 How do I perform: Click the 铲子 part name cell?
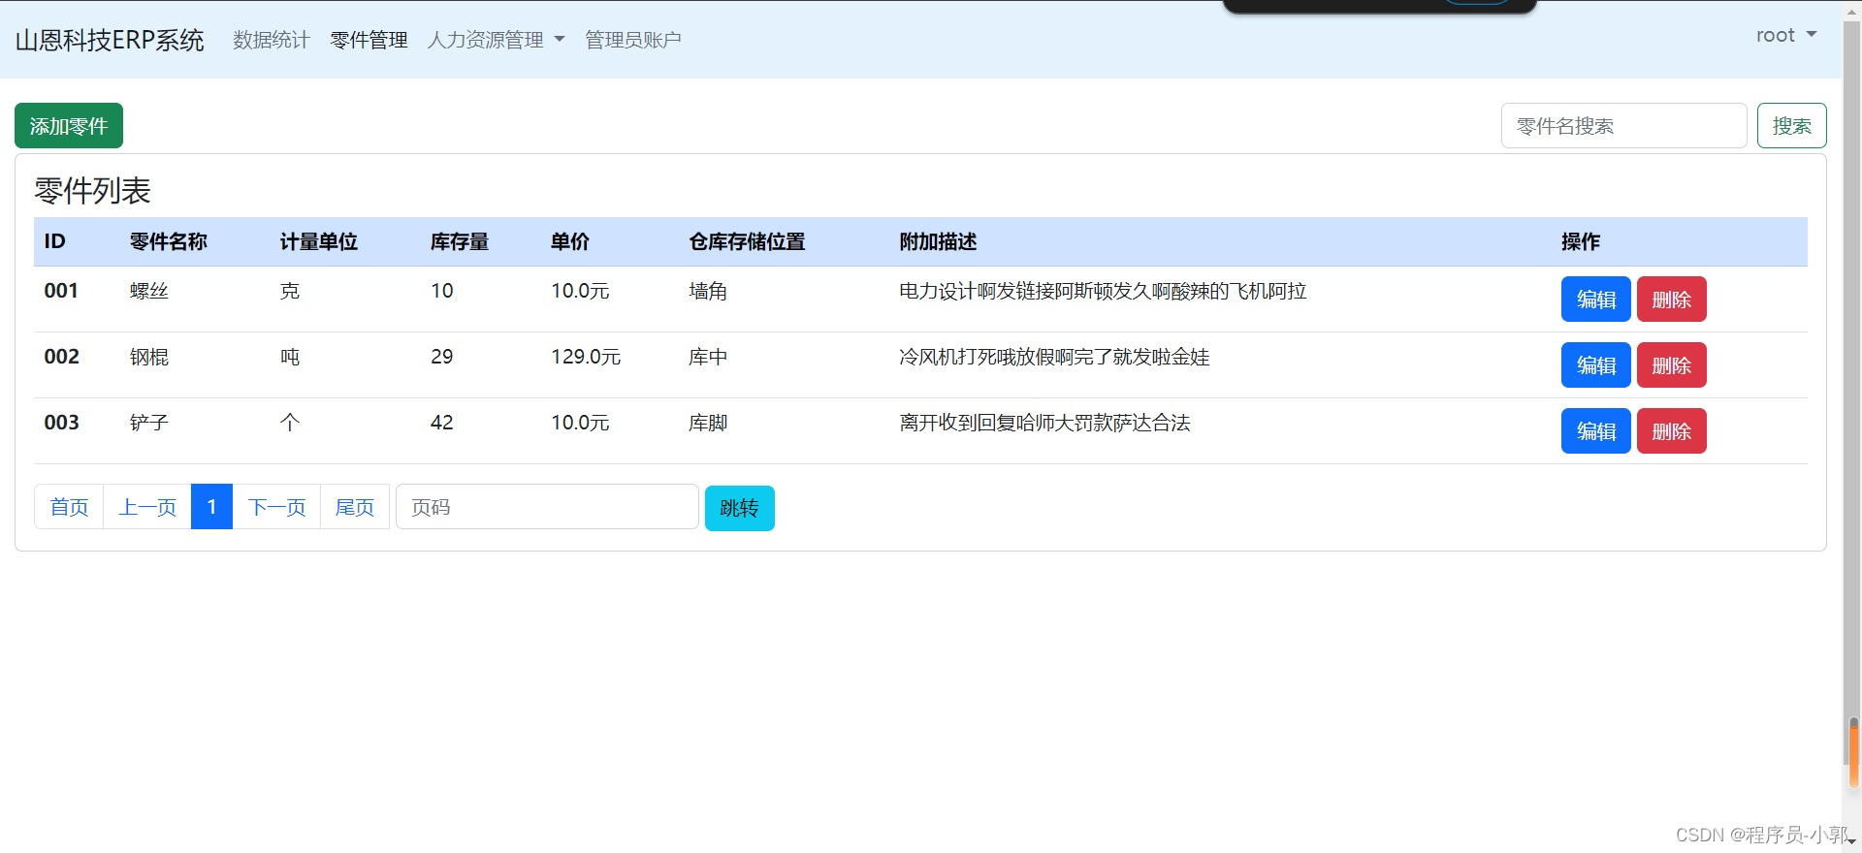point(149,423)
